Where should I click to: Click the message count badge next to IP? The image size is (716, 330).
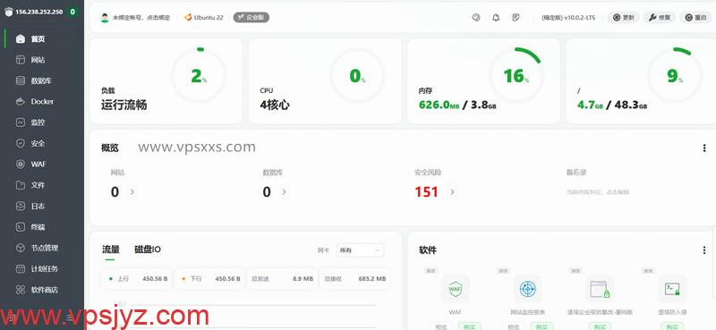pos(72,12)
